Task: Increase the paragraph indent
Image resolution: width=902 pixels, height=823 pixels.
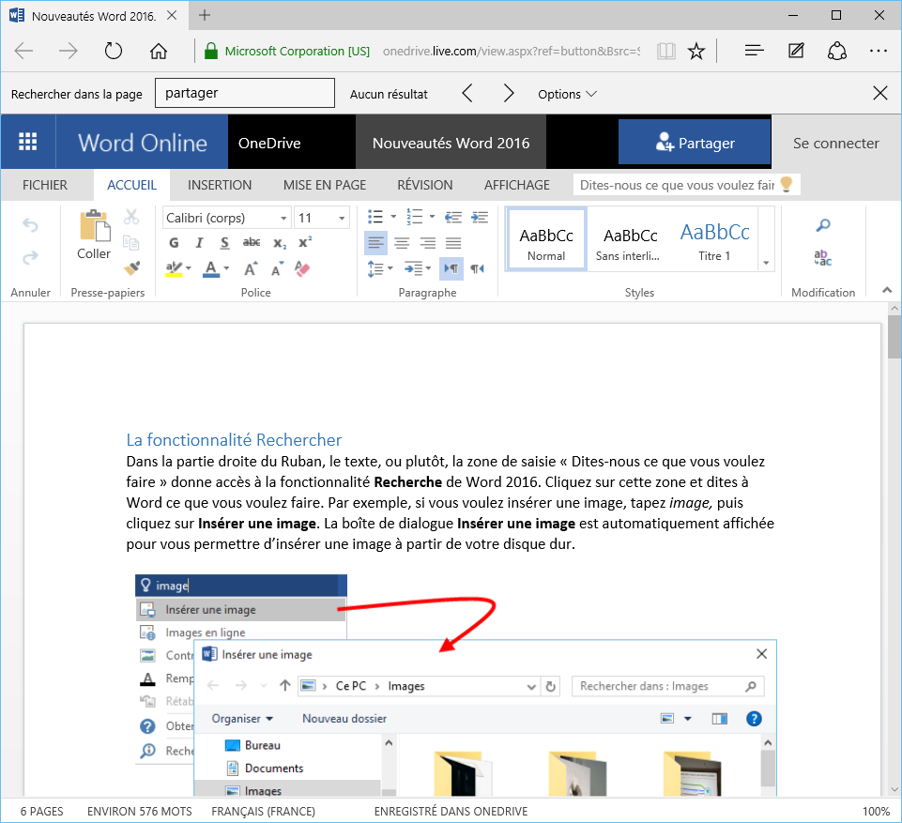Action: tap(480, 218)
